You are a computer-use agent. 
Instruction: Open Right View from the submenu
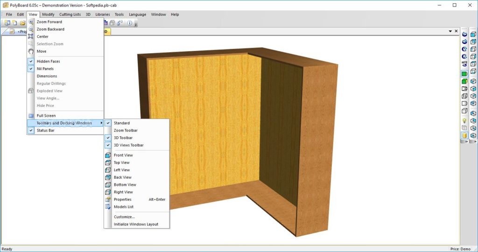click(137, 192)
